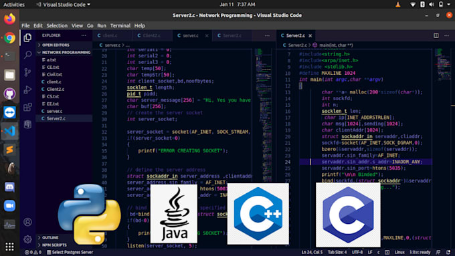Viewport: 455px width, 256px height.
Task: Open the Run menu
Action: (x=102, y=25)
